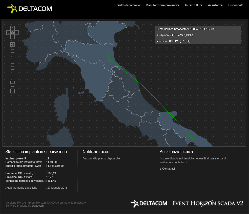Click Funzionalità presto disponibile text
Image resolution: width=249 pixels, height=214 pixels.
[101, 159]
